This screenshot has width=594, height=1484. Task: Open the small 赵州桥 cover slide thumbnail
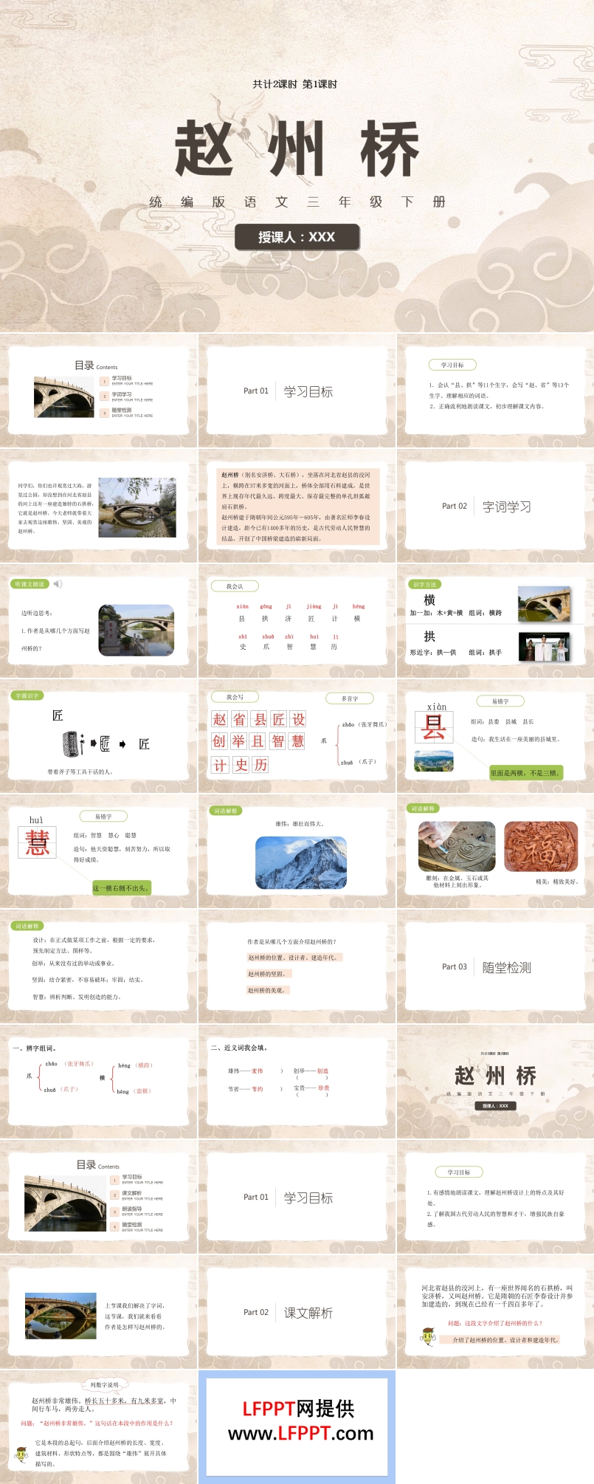coord(495,1082)
